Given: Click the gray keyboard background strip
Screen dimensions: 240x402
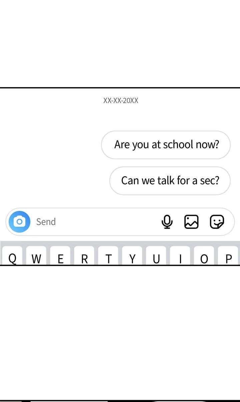Looking at the screenshot, I should pyautogui.click(x=120, y=243).
